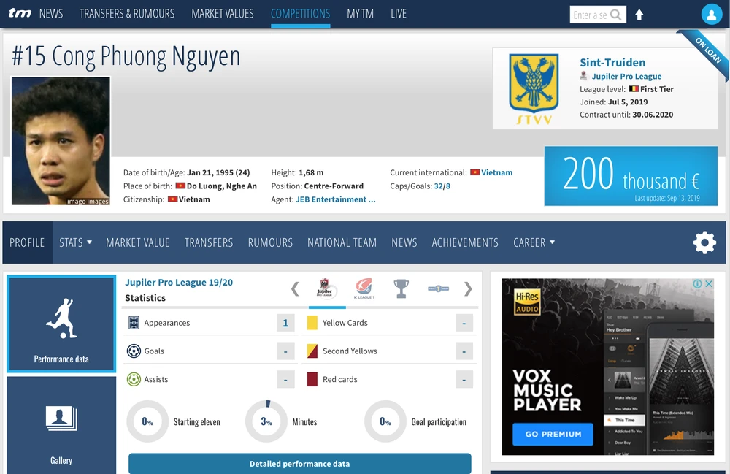730x474 pixels.
Task: Show previous competitions with left chevron
Action: pos(295,289)
